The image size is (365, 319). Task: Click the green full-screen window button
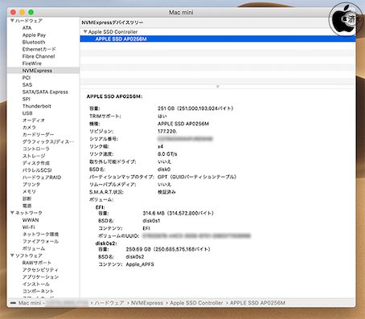click(31, 12)
